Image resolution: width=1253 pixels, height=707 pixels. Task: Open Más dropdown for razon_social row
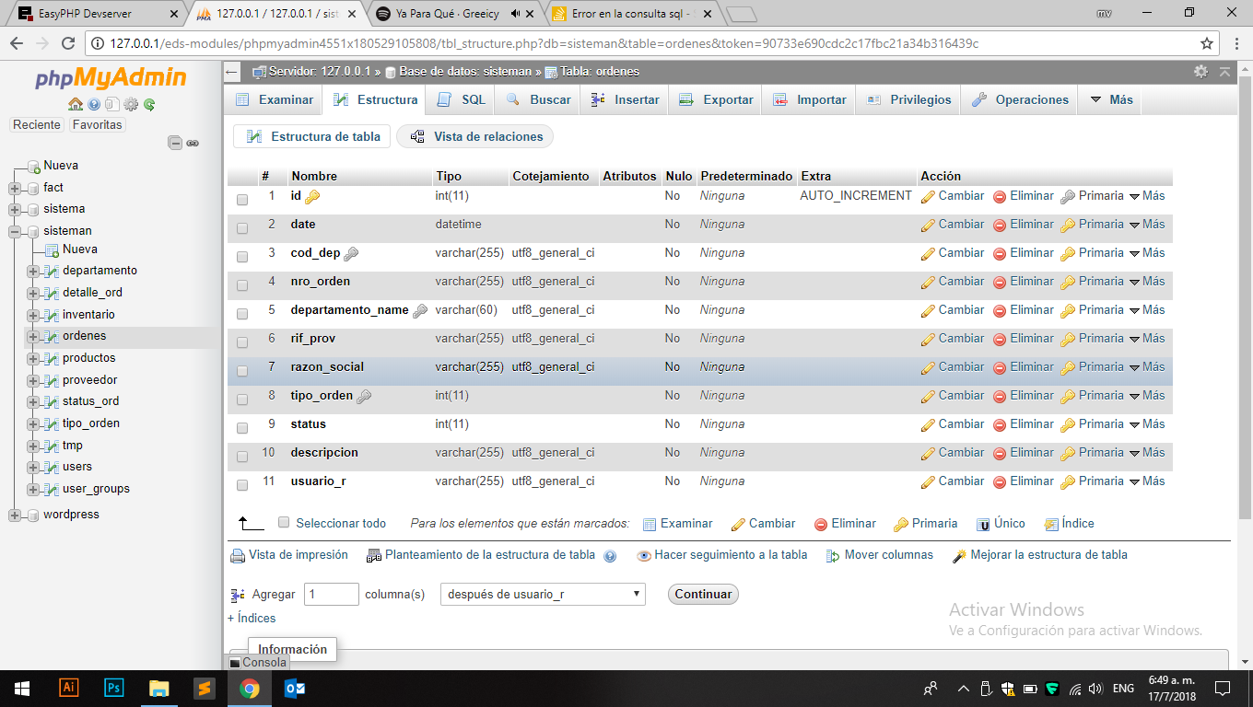pos(1147,367)
